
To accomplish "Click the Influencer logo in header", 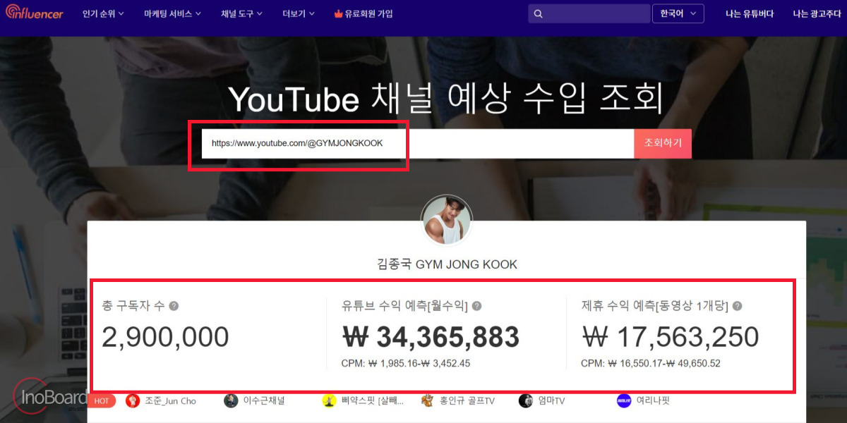I will coord(35,13).
